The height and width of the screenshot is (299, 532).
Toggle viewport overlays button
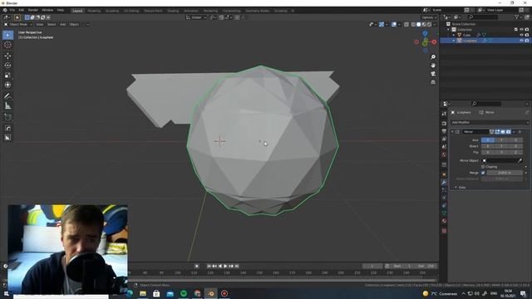(394, 24)
